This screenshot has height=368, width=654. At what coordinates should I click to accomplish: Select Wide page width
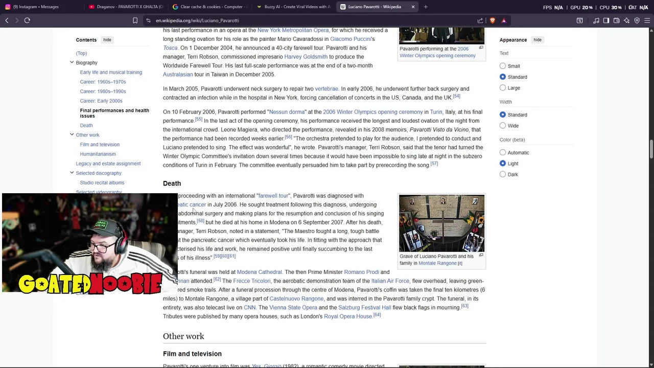coord(503,126)
